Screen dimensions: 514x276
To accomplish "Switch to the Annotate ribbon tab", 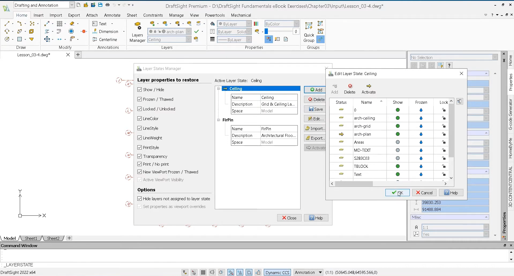I will (x=112, y=15).
